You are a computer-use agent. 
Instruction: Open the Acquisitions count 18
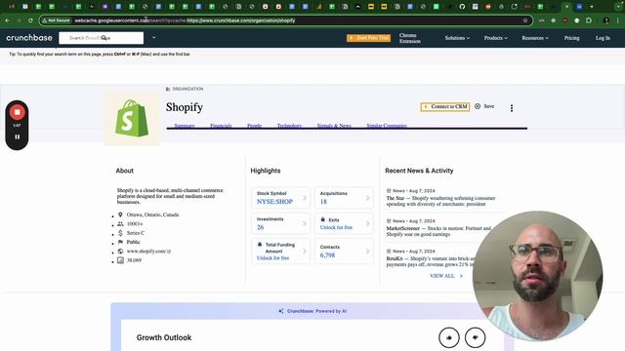pyautogui.click(x=323, y=202)
